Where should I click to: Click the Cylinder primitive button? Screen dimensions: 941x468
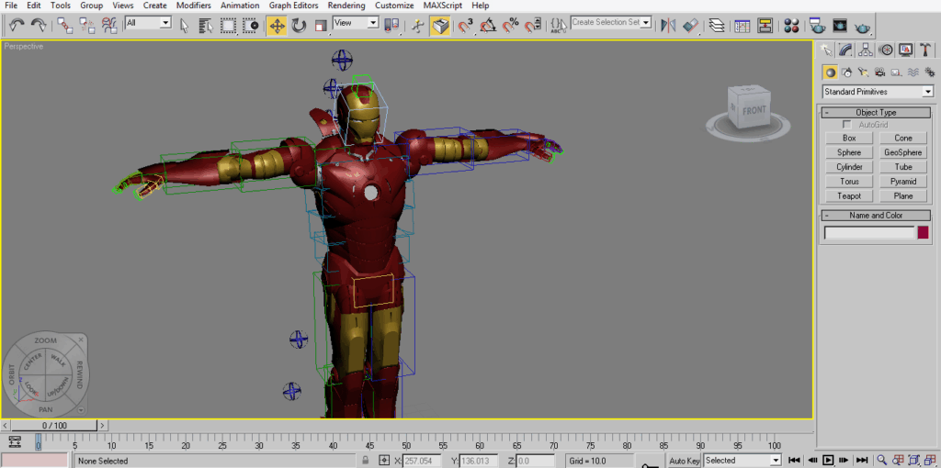[x=849, y=167]
